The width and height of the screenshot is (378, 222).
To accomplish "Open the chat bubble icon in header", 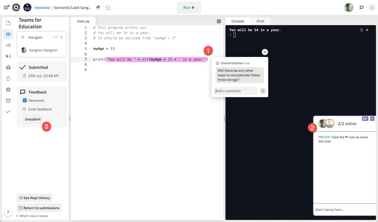I will [x=362, y=7].
